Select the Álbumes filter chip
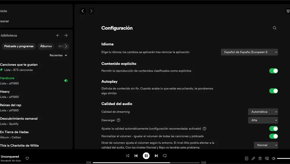This screenshot has width=290, height=164. click(x=46, y=46)
